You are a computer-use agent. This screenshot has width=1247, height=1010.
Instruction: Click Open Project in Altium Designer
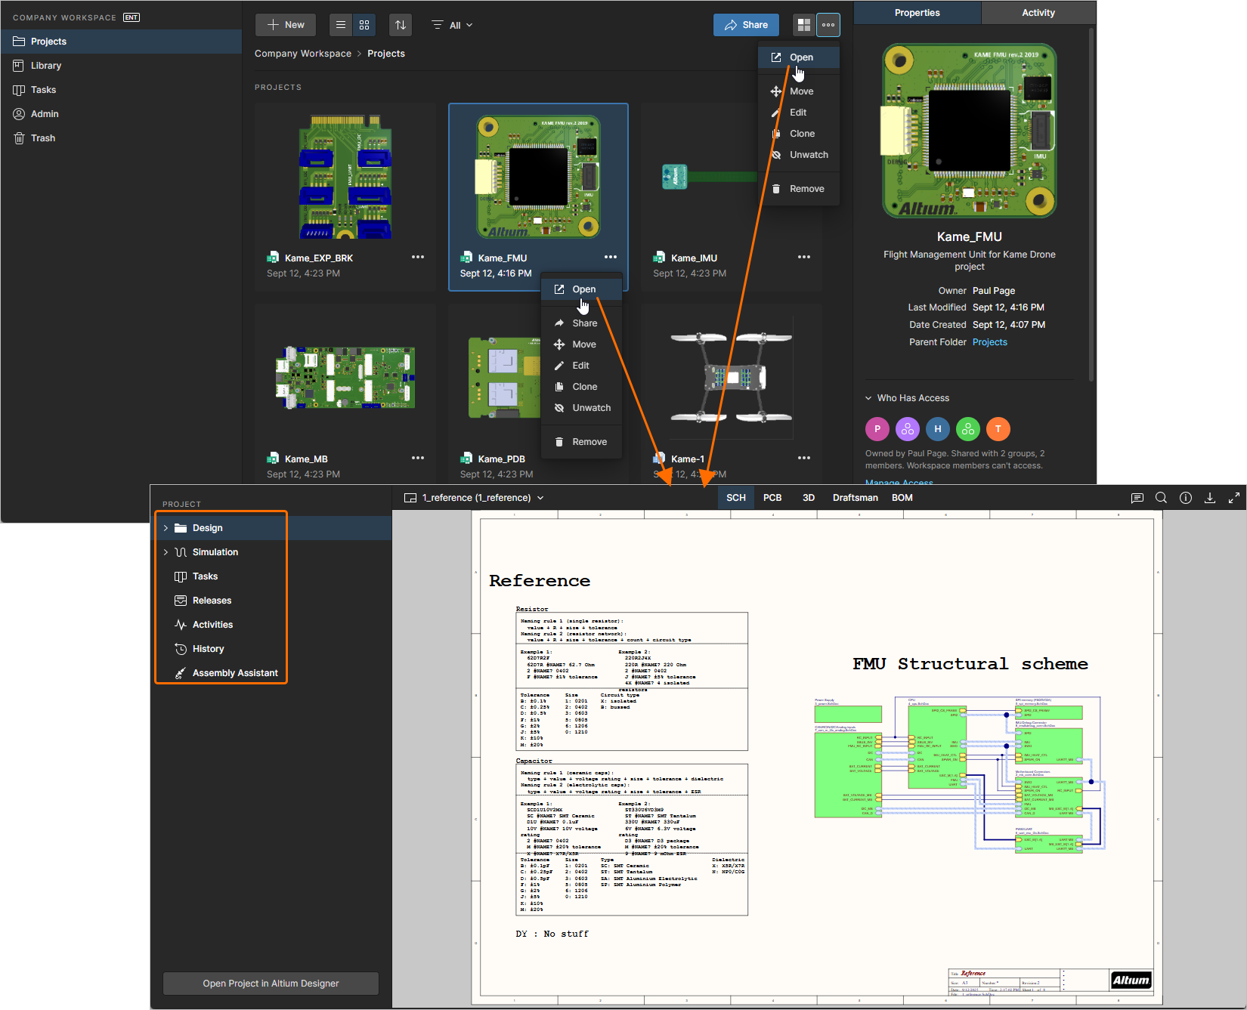point(271,984)
